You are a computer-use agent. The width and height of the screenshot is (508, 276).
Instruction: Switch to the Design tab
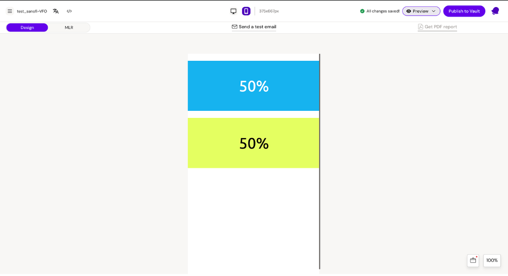coord(27,27)
